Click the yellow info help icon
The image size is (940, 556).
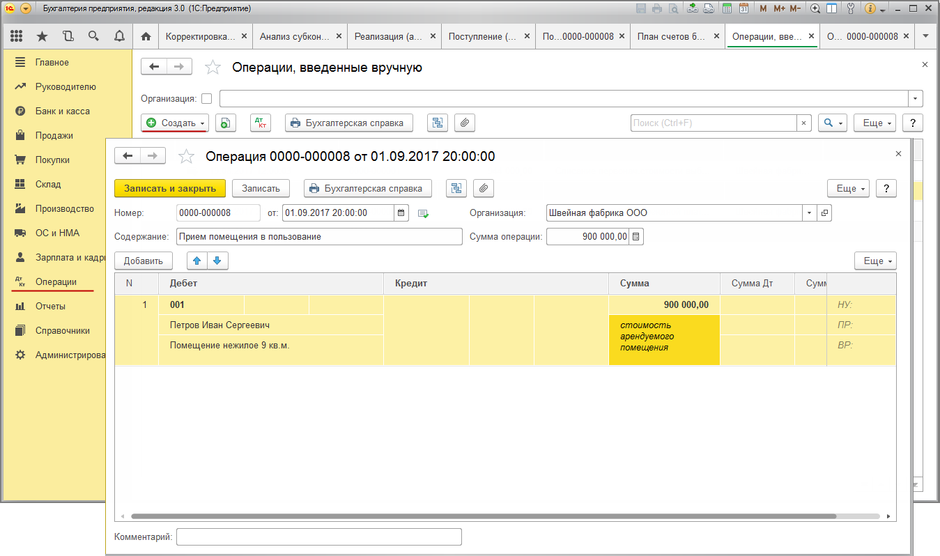tap(870, 8)
